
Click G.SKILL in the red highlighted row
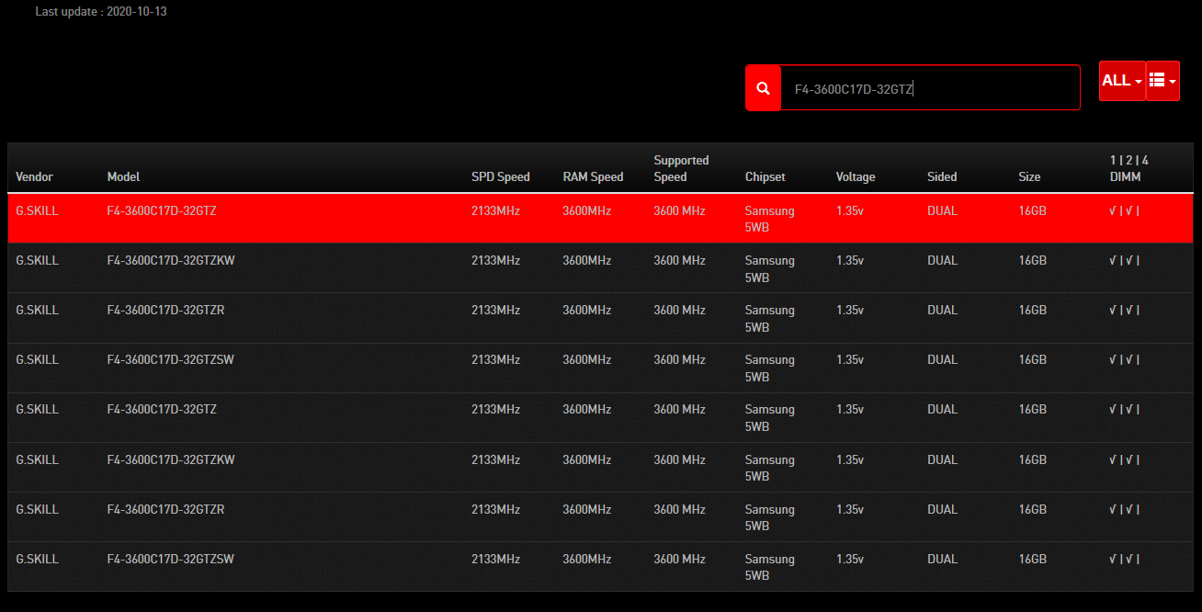coord(37,211)
